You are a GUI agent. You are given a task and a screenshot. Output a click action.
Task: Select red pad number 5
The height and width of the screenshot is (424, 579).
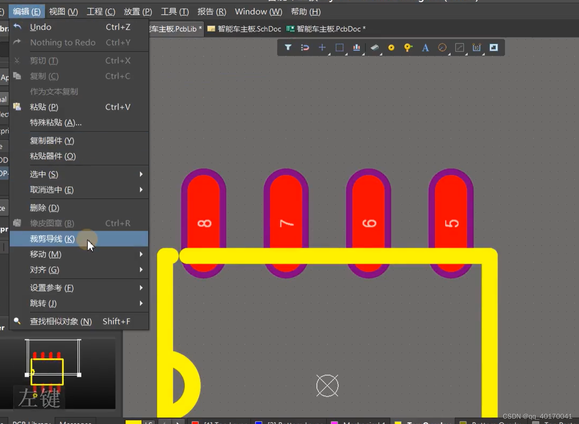coord(451,223)
